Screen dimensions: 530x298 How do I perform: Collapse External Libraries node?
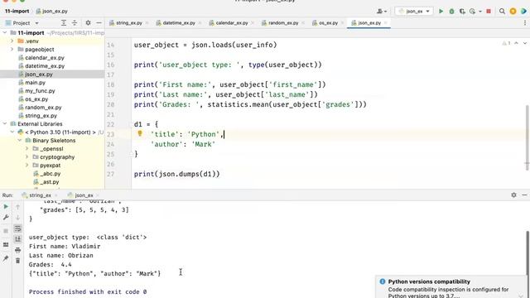click(x=5, y=124)
